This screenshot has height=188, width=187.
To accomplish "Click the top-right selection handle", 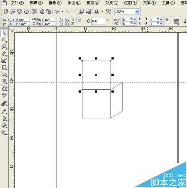I will point(113,58).
